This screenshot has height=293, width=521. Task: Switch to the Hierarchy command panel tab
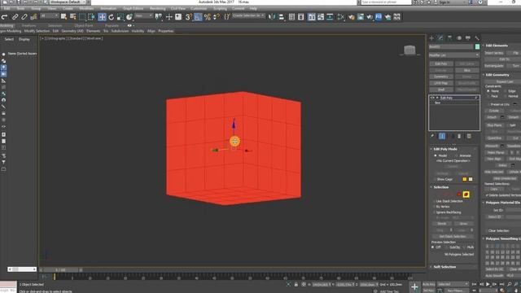click(450, 38)
